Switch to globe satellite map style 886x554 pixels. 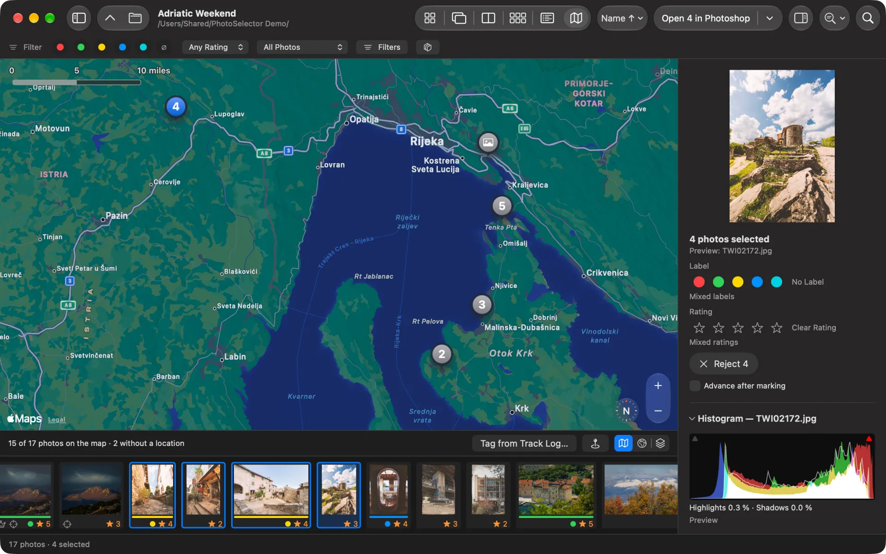tap(642, 443)
